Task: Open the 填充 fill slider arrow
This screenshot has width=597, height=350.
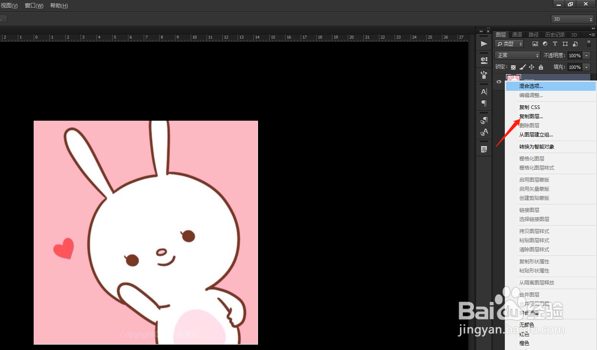Action: pyautogui.click(x=587, y=67)
